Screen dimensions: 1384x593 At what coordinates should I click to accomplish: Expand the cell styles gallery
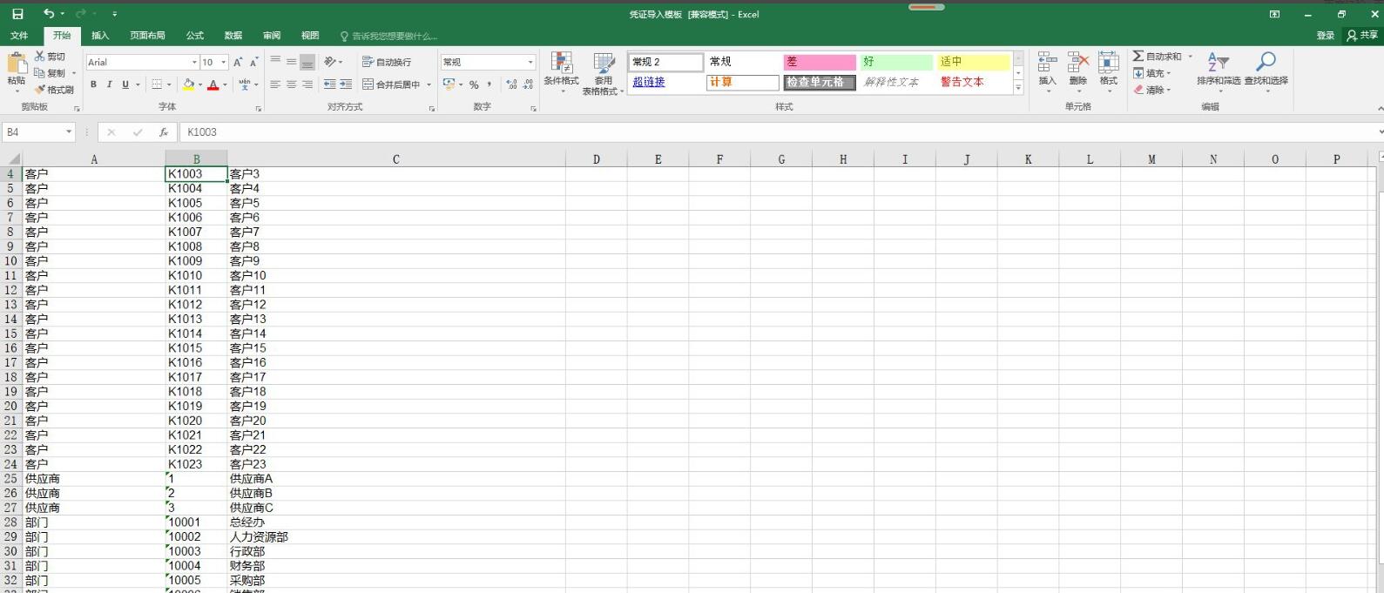click(1018, 88)
